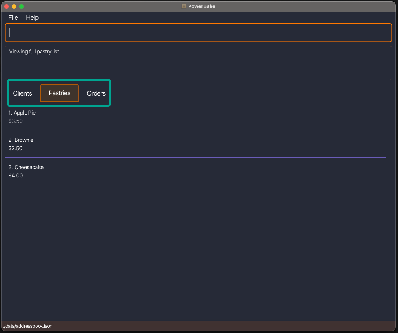Click the PowerBake title text

coord(201,6)
